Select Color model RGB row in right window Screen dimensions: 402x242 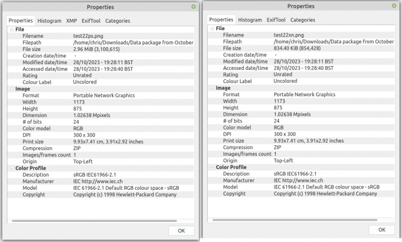pyautogui.click(x=301, y=128)
